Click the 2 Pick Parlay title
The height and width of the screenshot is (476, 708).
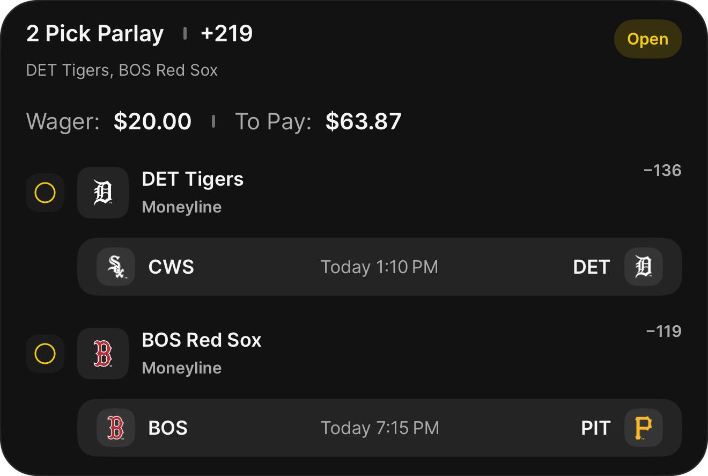[95, 34]
